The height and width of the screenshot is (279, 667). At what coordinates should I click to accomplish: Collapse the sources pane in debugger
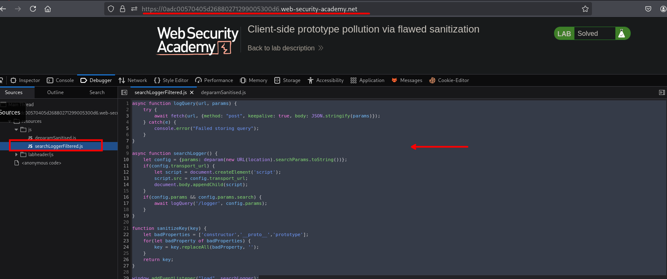(124, 92)
